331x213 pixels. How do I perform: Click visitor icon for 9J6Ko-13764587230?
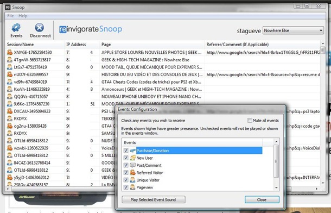click(10, 104)
